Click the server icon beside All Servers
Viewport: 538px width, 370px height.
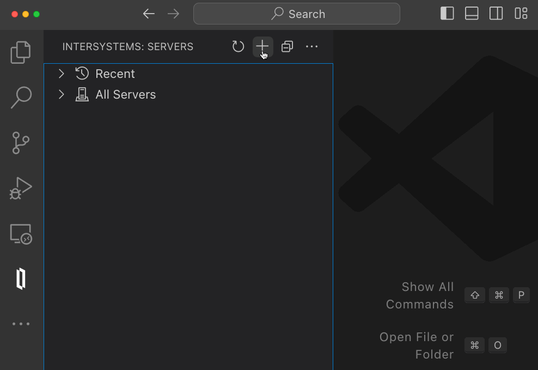click(82, 94)
